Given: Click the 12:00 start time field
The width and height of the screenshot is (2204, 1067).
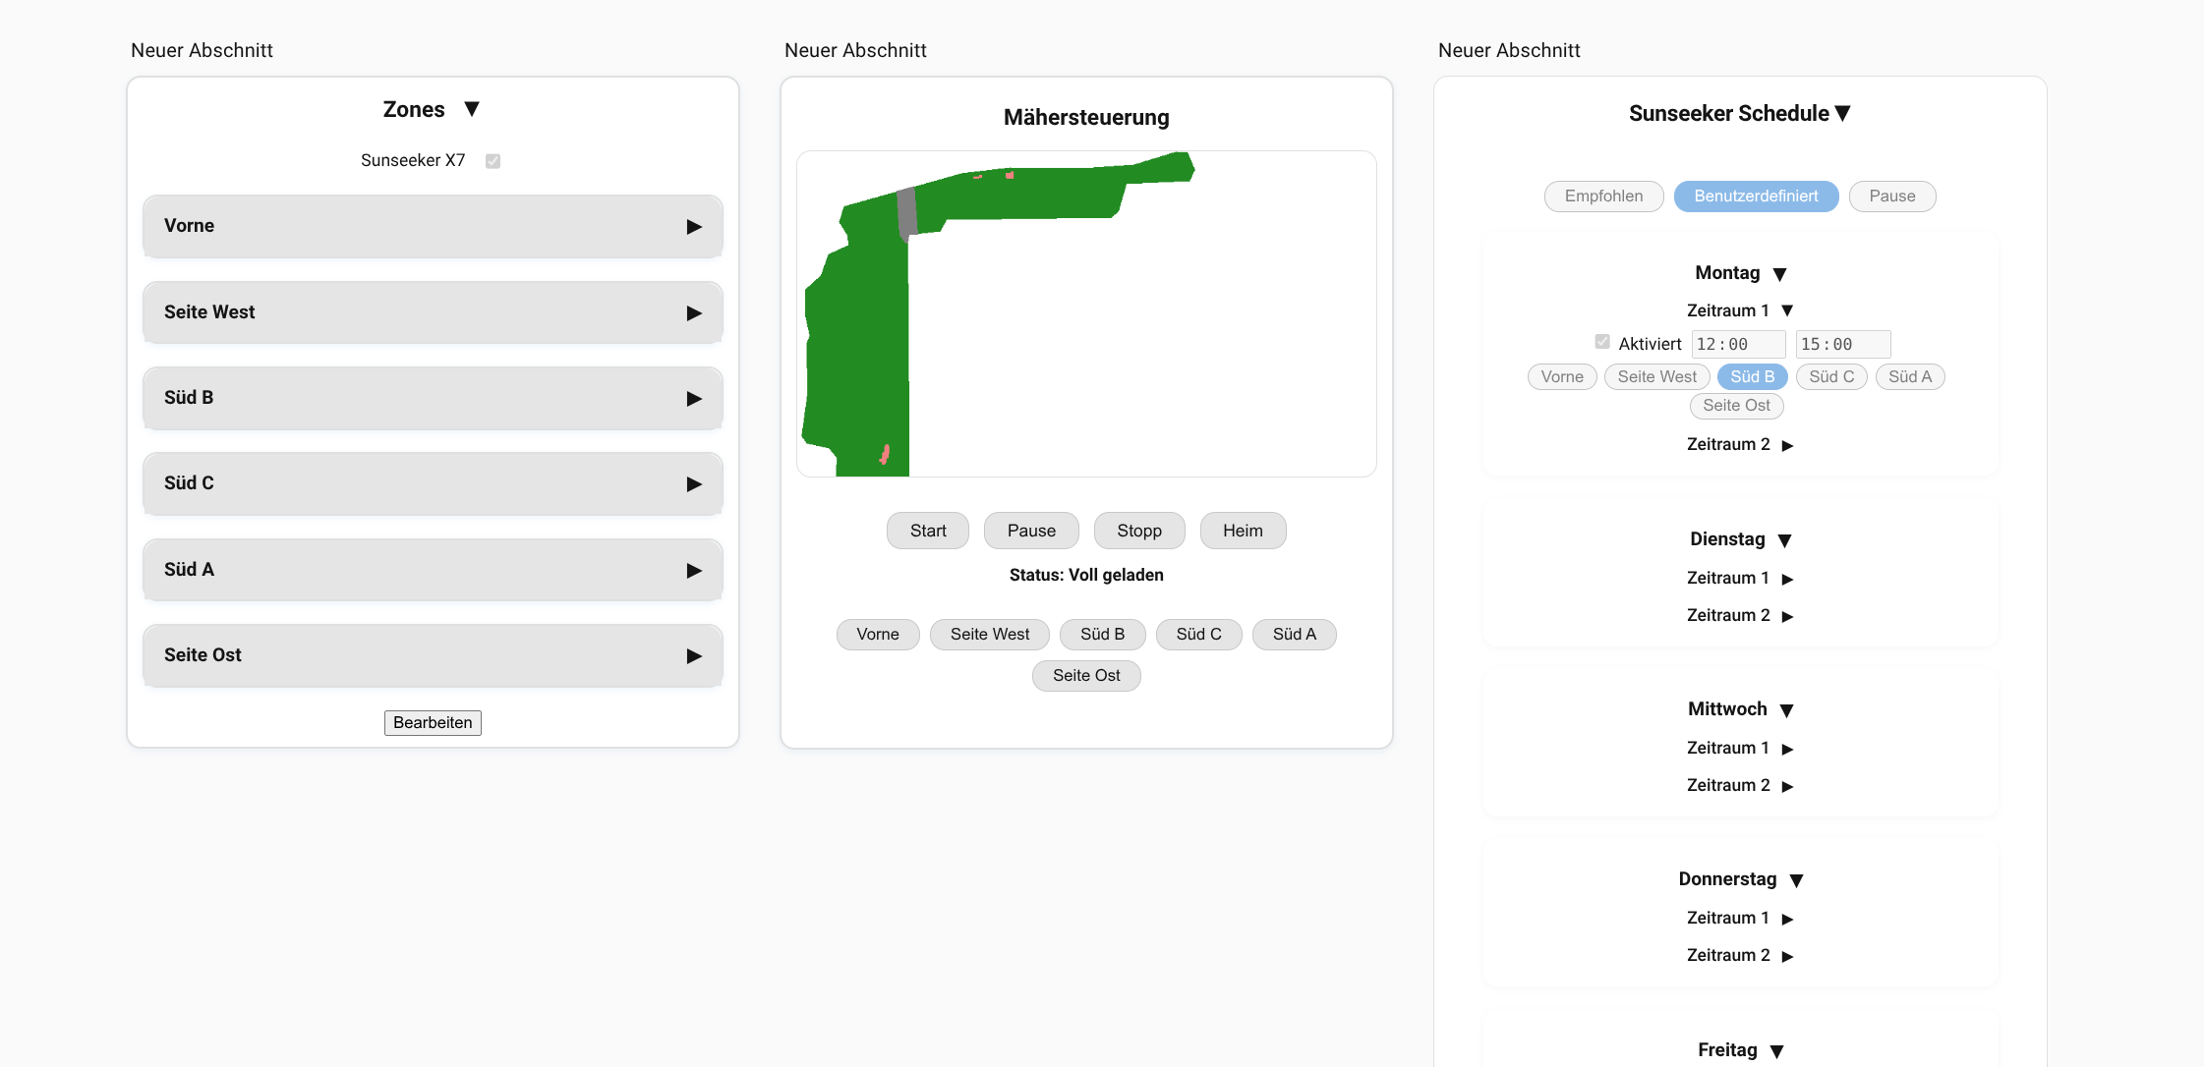Looking at the screenshot, I should click(x=1737, y=345).
